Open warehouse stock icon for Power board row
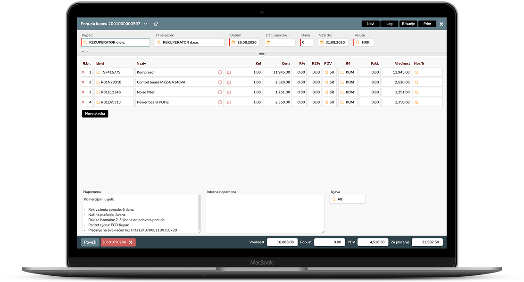 [229, 103]
